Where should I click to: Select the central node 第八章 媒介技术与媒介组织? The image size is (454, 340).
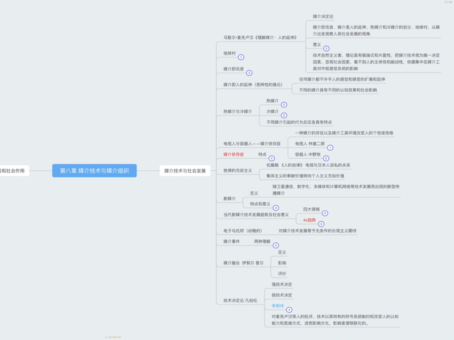tap(94, 171)
